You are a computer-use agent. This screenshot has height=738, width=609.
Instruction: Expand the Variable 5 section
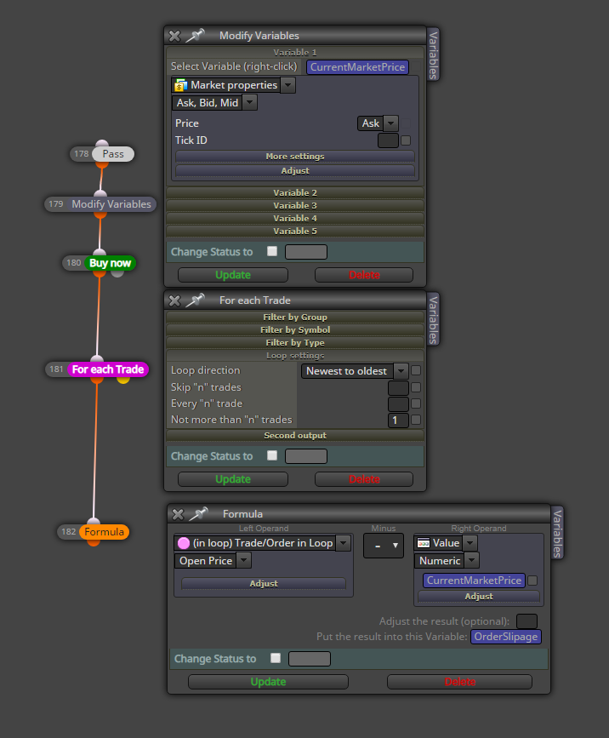[x=295, y=231]
